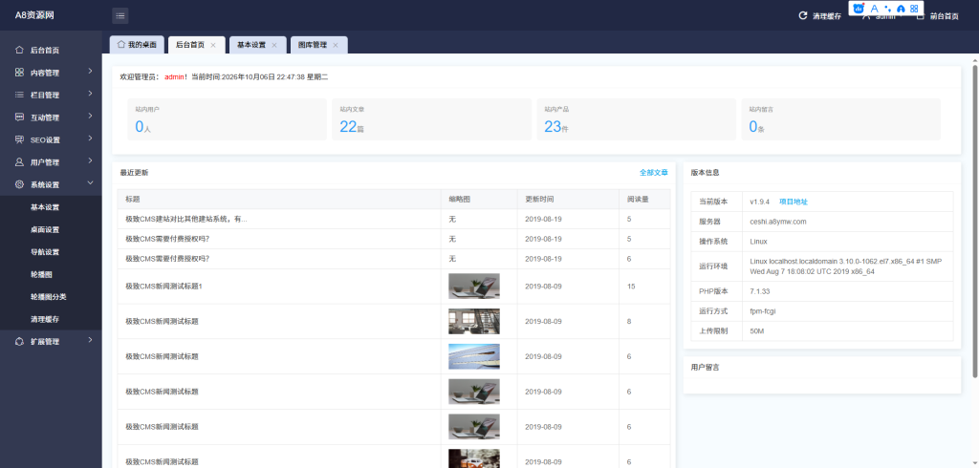Screen dimensions: 979x468
Task: Click the upload limit value 50M
Action: pos(757,331)
